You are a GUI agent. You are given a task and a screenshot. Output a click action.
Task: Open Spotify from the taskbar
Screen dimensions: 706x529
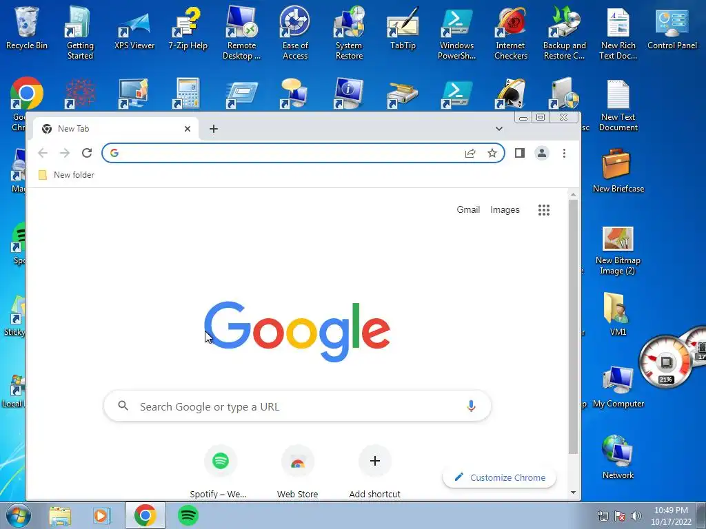188,515
